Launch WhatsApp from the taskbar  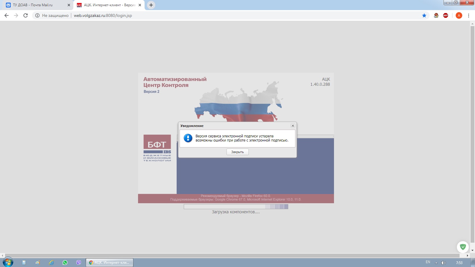[x=65, y=263]
